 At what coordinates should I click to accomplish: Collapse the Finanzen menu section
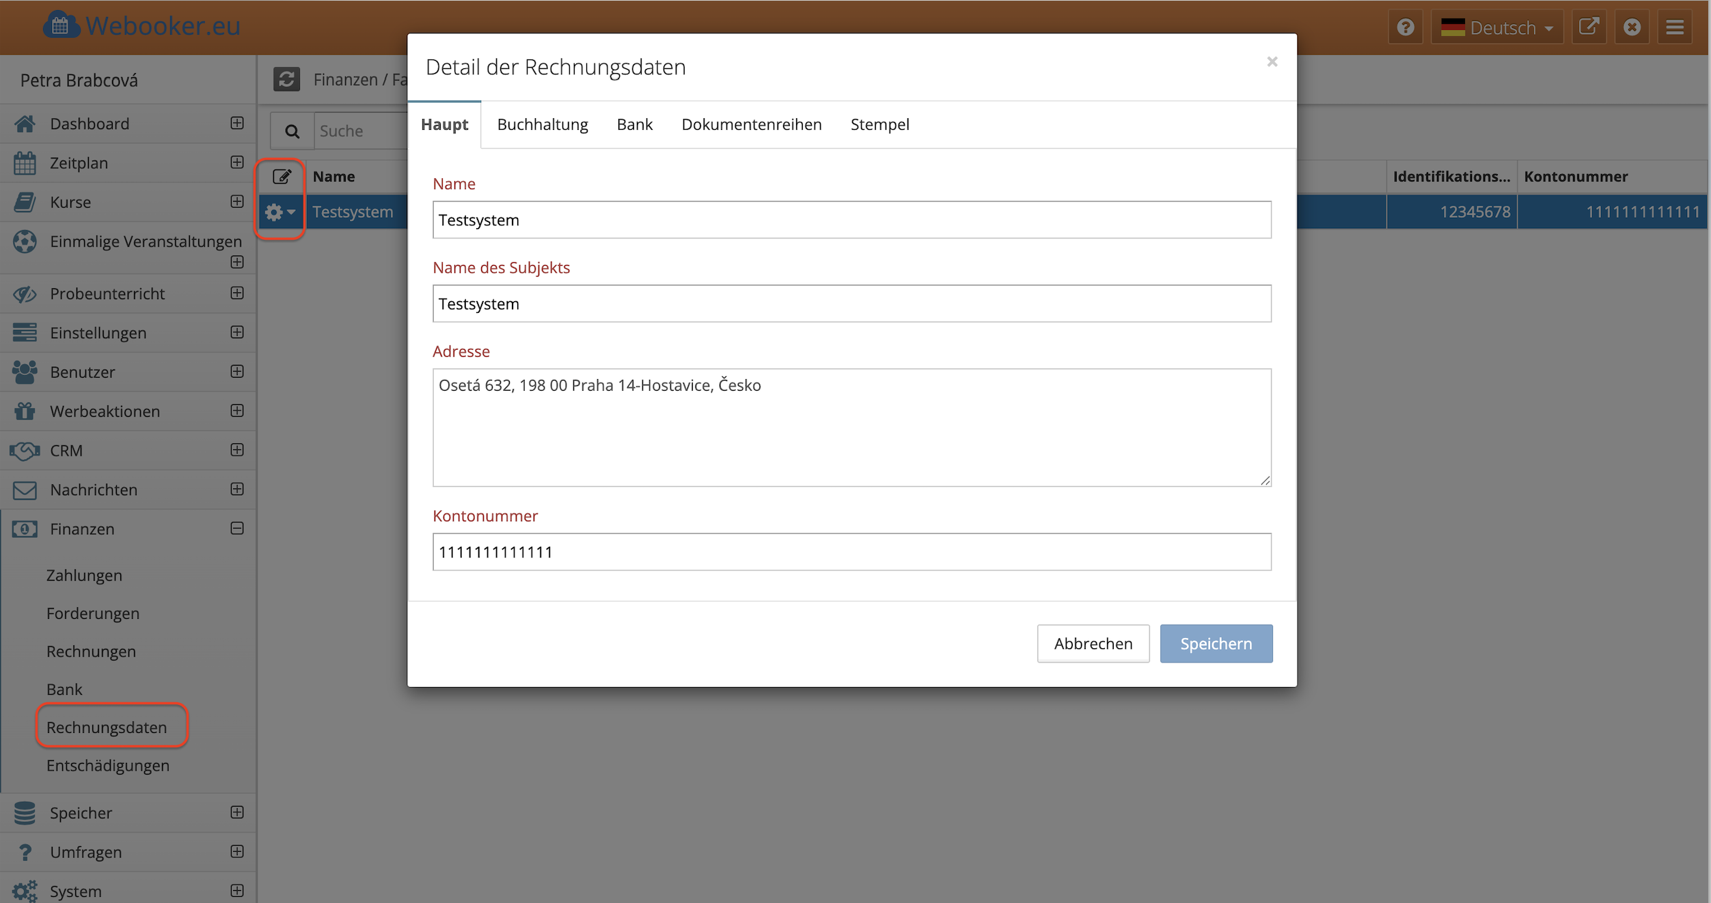pyautogui.click(x=237, y=529)
